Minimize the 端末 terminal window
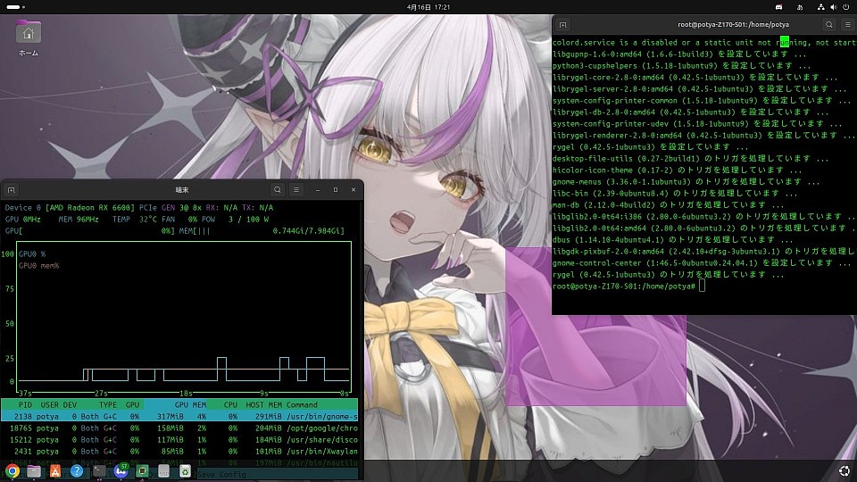Image resolution: width=857 pixels, height=482 pixels. click(x=318, y=189)
